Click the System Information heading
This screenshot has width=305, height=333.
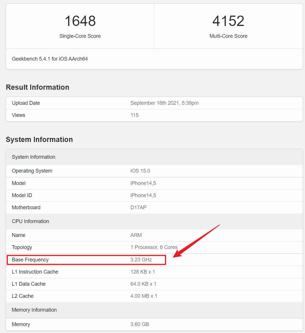pyautogui.click(x=39, y=139)
